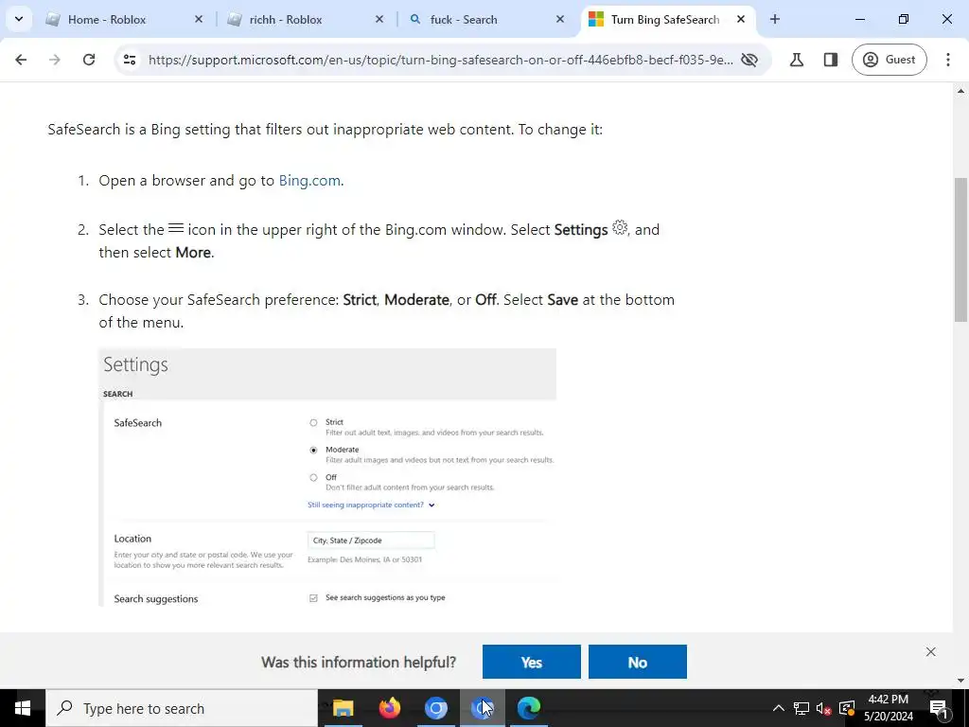Open Microsoft Edge from taskbar
This screenshot has height=727, width=969.
[x=529, y=708]
